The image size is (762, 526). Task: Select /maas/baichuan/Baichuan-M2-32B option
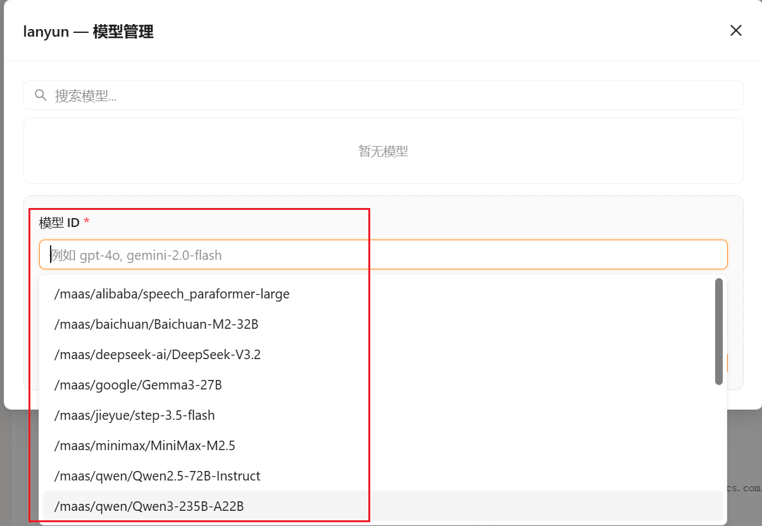[382, 324]
